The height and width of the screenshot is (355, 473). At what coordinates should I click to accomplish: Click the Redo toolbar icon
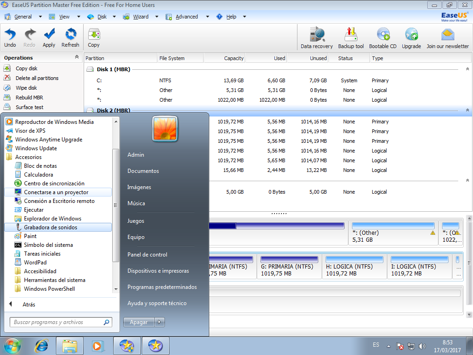29,38
